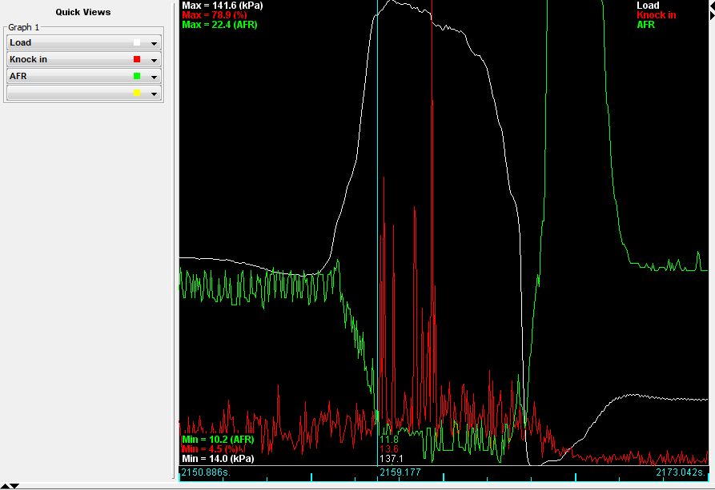Click the red Knock in legend label on graph
The height and width of the screenshot is (490, 715).
click(656, 15)
